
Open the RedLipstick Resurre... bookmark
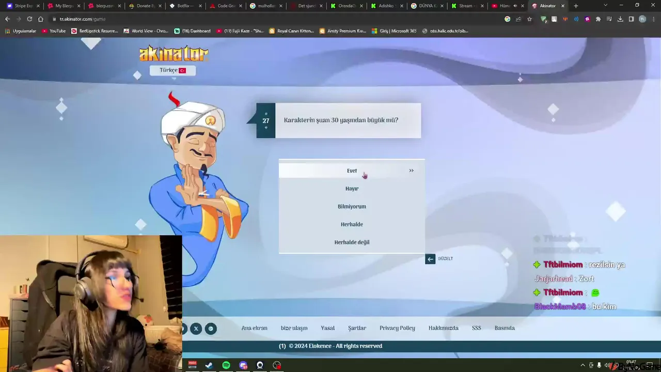point(95,31)
